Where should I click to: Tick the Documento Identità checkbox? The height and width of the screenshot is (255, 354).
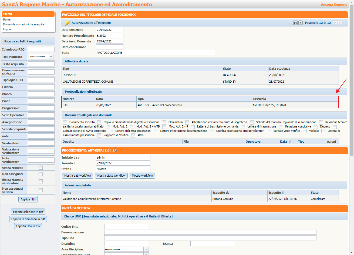click(65, 122)
